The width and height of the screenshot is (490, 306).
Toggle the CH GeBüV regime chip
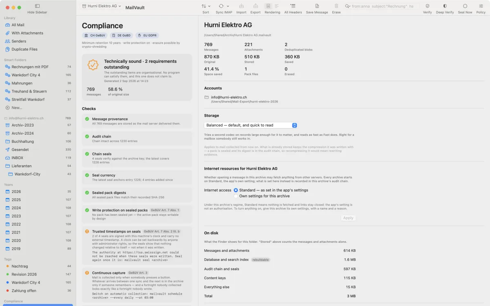pos(95,35)
